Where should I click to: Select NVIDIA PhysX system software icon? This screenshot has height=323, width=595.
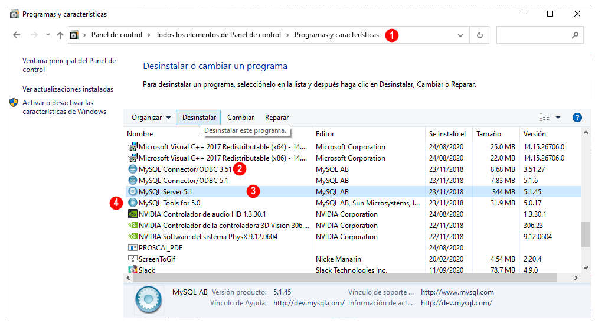click(132, 236)
